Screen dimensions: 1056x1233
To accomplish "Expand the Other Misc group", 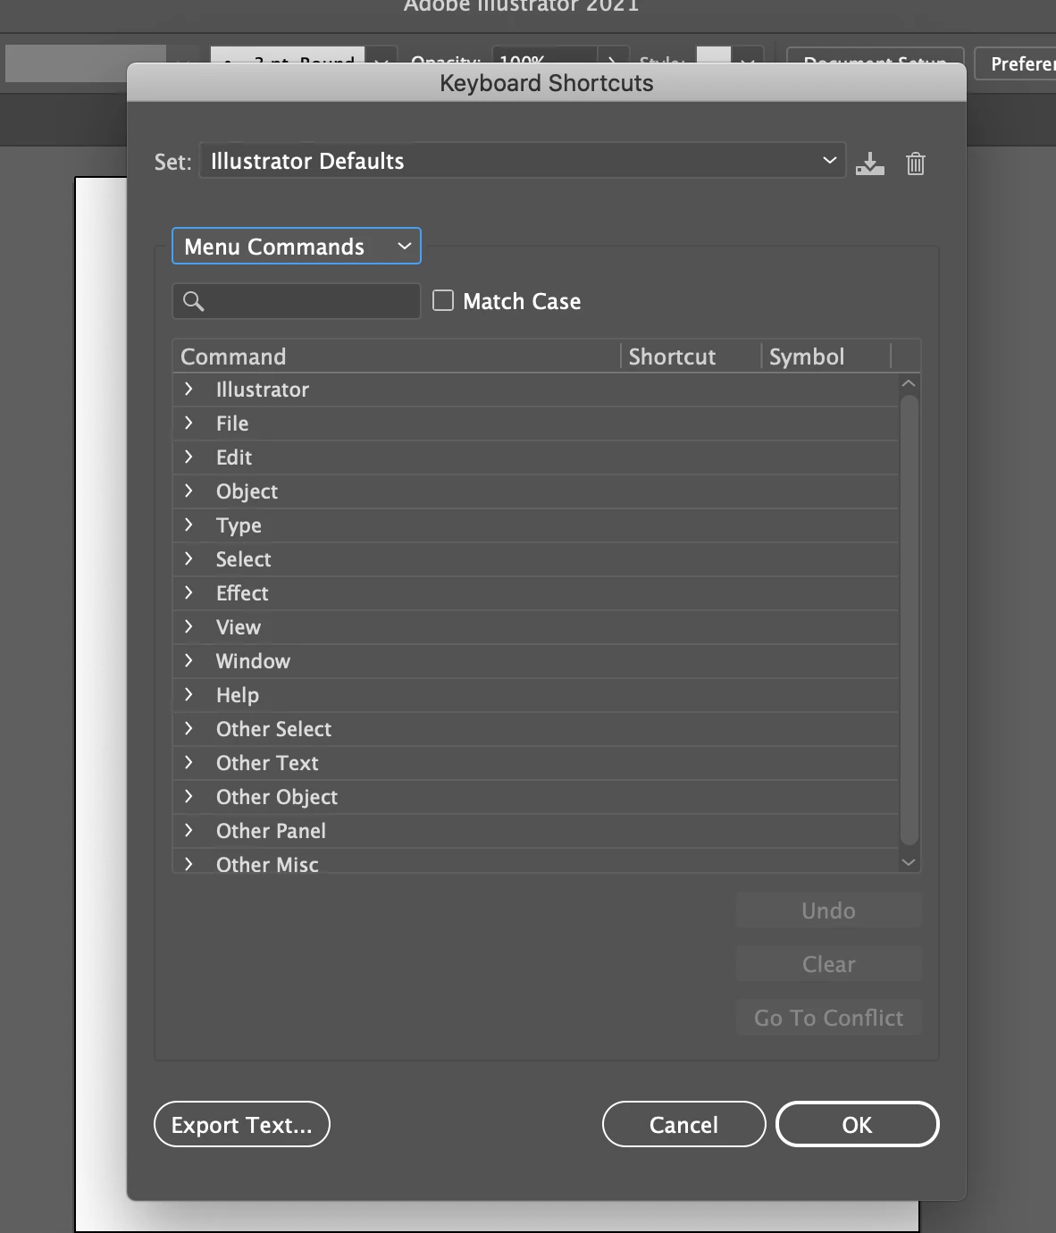I will [x=189, y=864].
